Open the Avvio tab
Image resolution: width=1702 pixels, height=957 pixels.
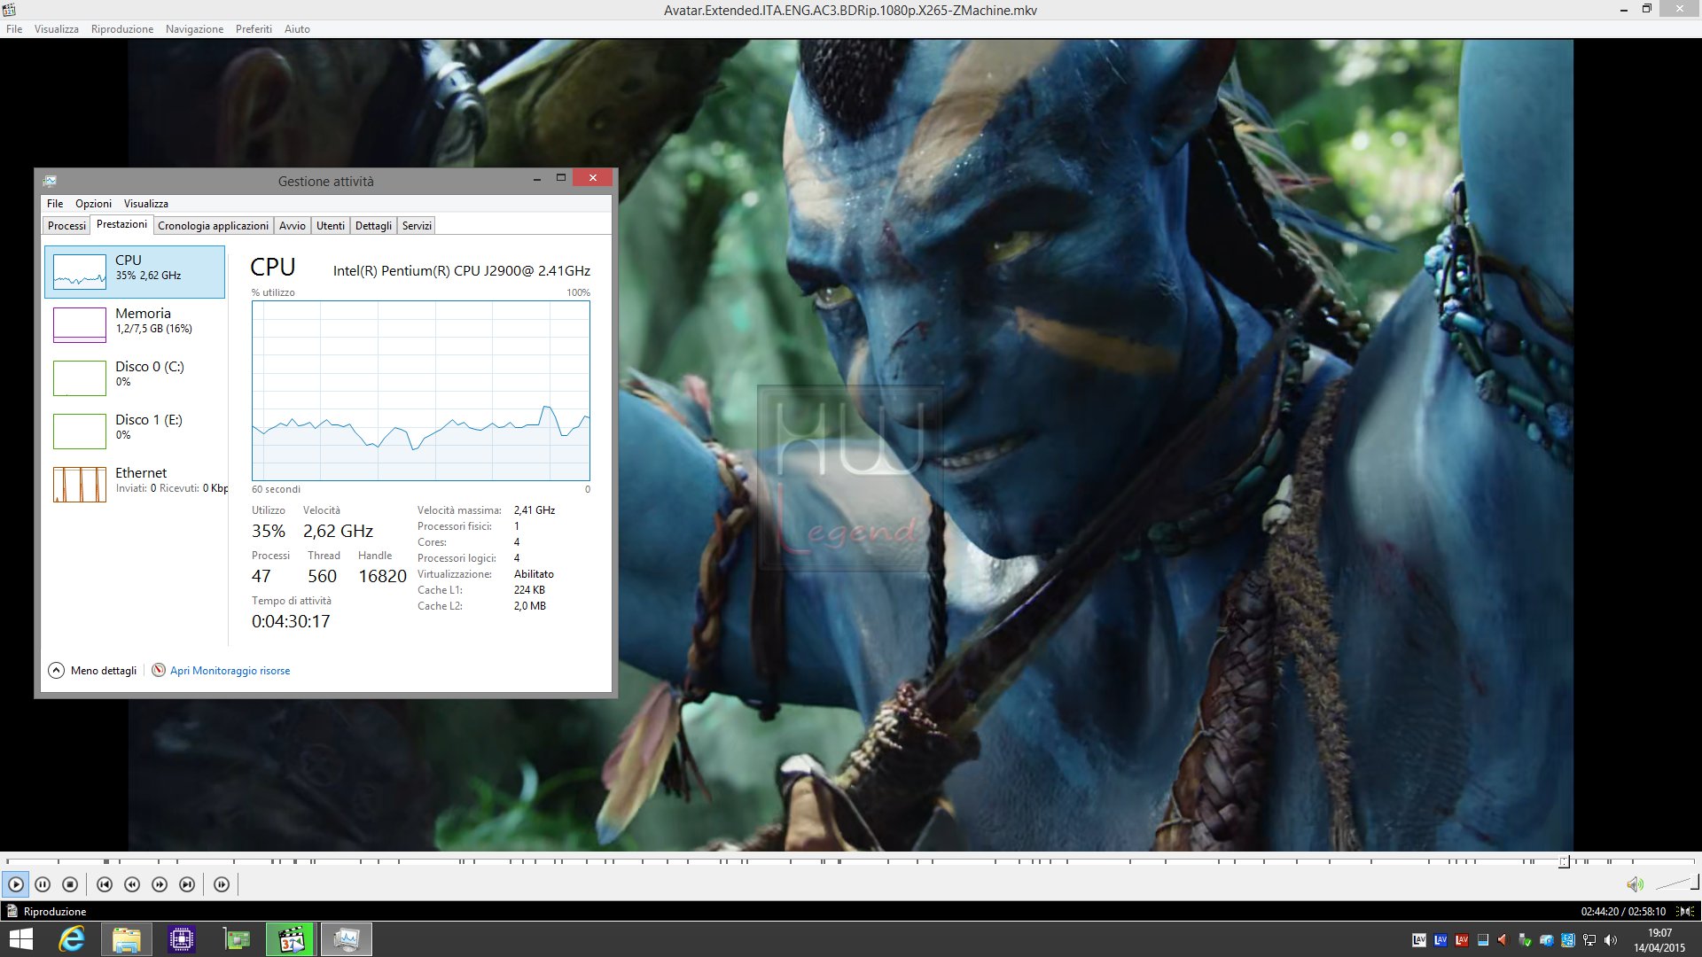tap(293, 226)
